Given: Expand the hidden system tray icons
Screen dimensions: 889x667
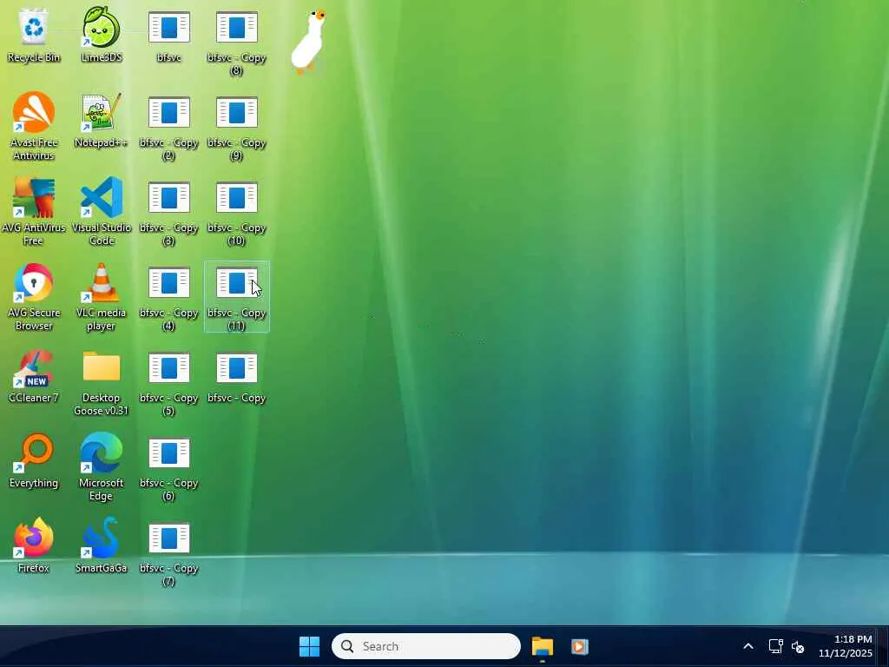Looking at the screenshot, I should click(748, 646).
